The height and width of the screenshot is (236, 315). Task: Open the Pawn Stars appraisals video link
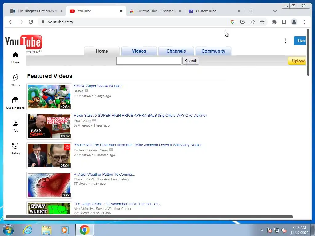[x=140, y=116]
